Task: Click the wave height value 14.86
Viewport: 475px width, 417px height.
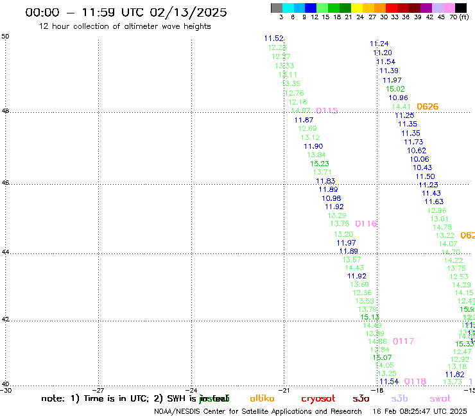Action: pos(377,341)
